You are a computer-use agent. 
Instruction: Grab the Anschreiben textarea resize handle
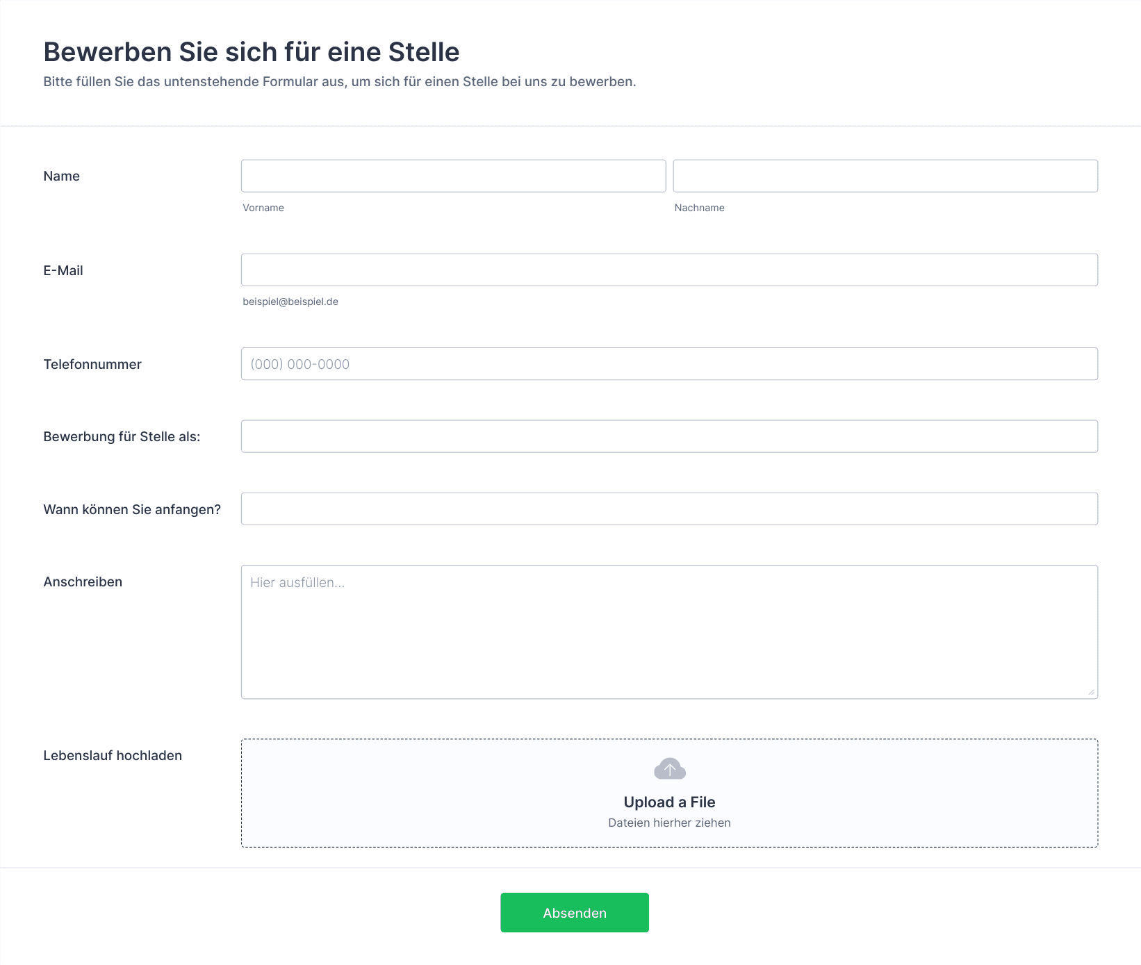click(1091, 692)
